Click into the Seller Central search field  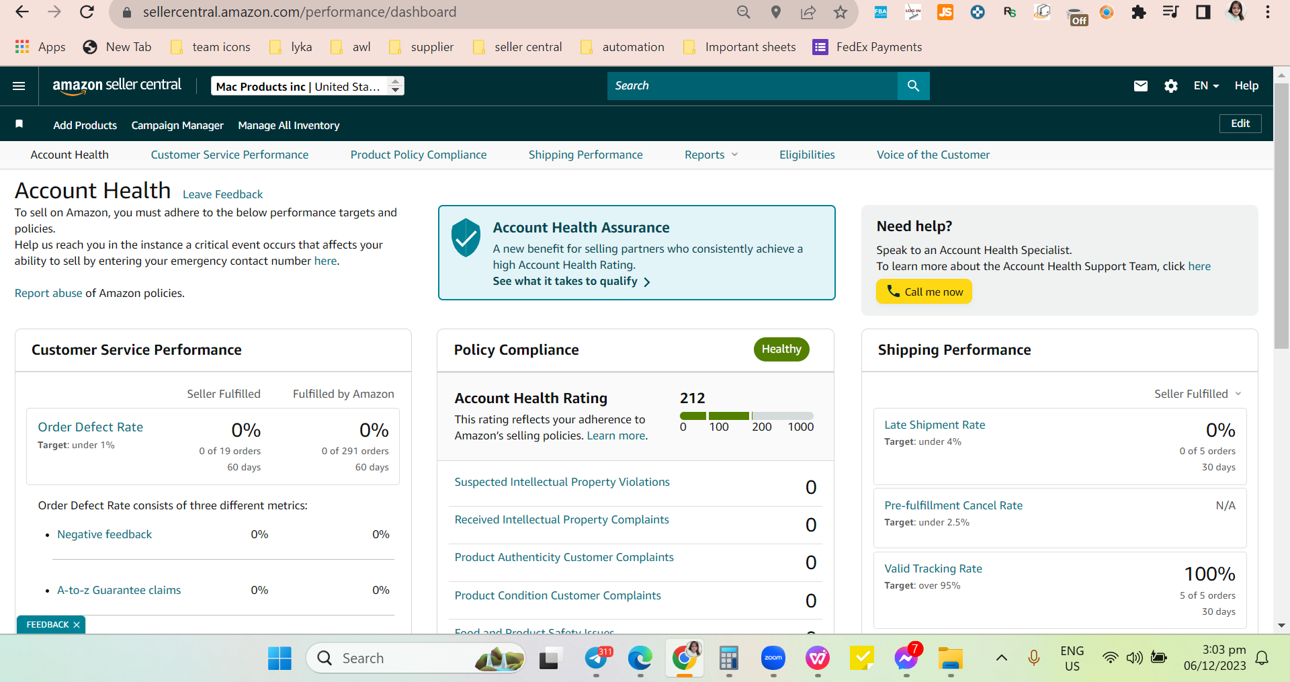coord(752,86)
